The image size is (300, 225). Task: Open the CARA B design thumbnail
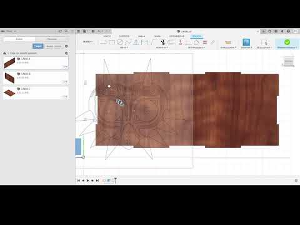[x=9, y=78]
